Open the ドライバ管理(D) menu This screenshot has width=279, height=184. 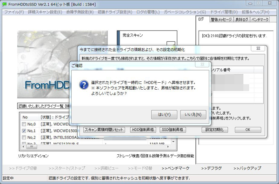pyautogui.click(x=224, y=12)
